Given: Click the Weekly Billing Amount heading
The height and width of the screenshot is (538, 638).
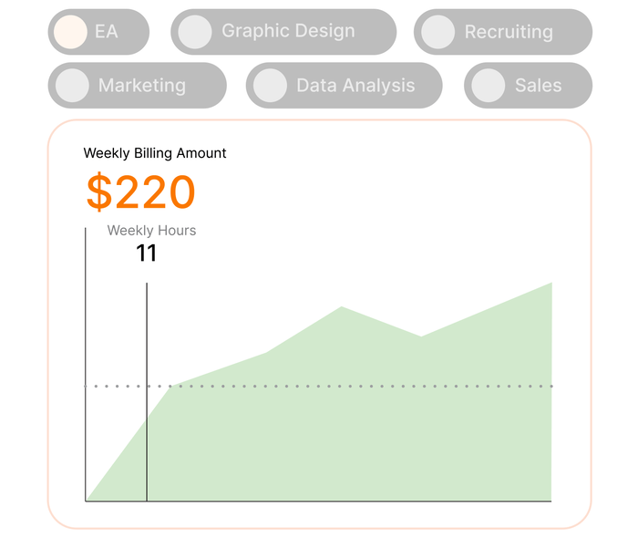Looking at the screenshot, I should tap(155, 153).
